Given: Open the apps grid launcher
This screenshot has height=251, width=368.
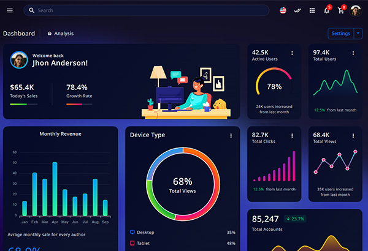Looking at the screenshot, I should coord(312,10).
